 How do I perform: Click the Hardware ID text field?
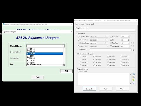[x=111, y=50]
